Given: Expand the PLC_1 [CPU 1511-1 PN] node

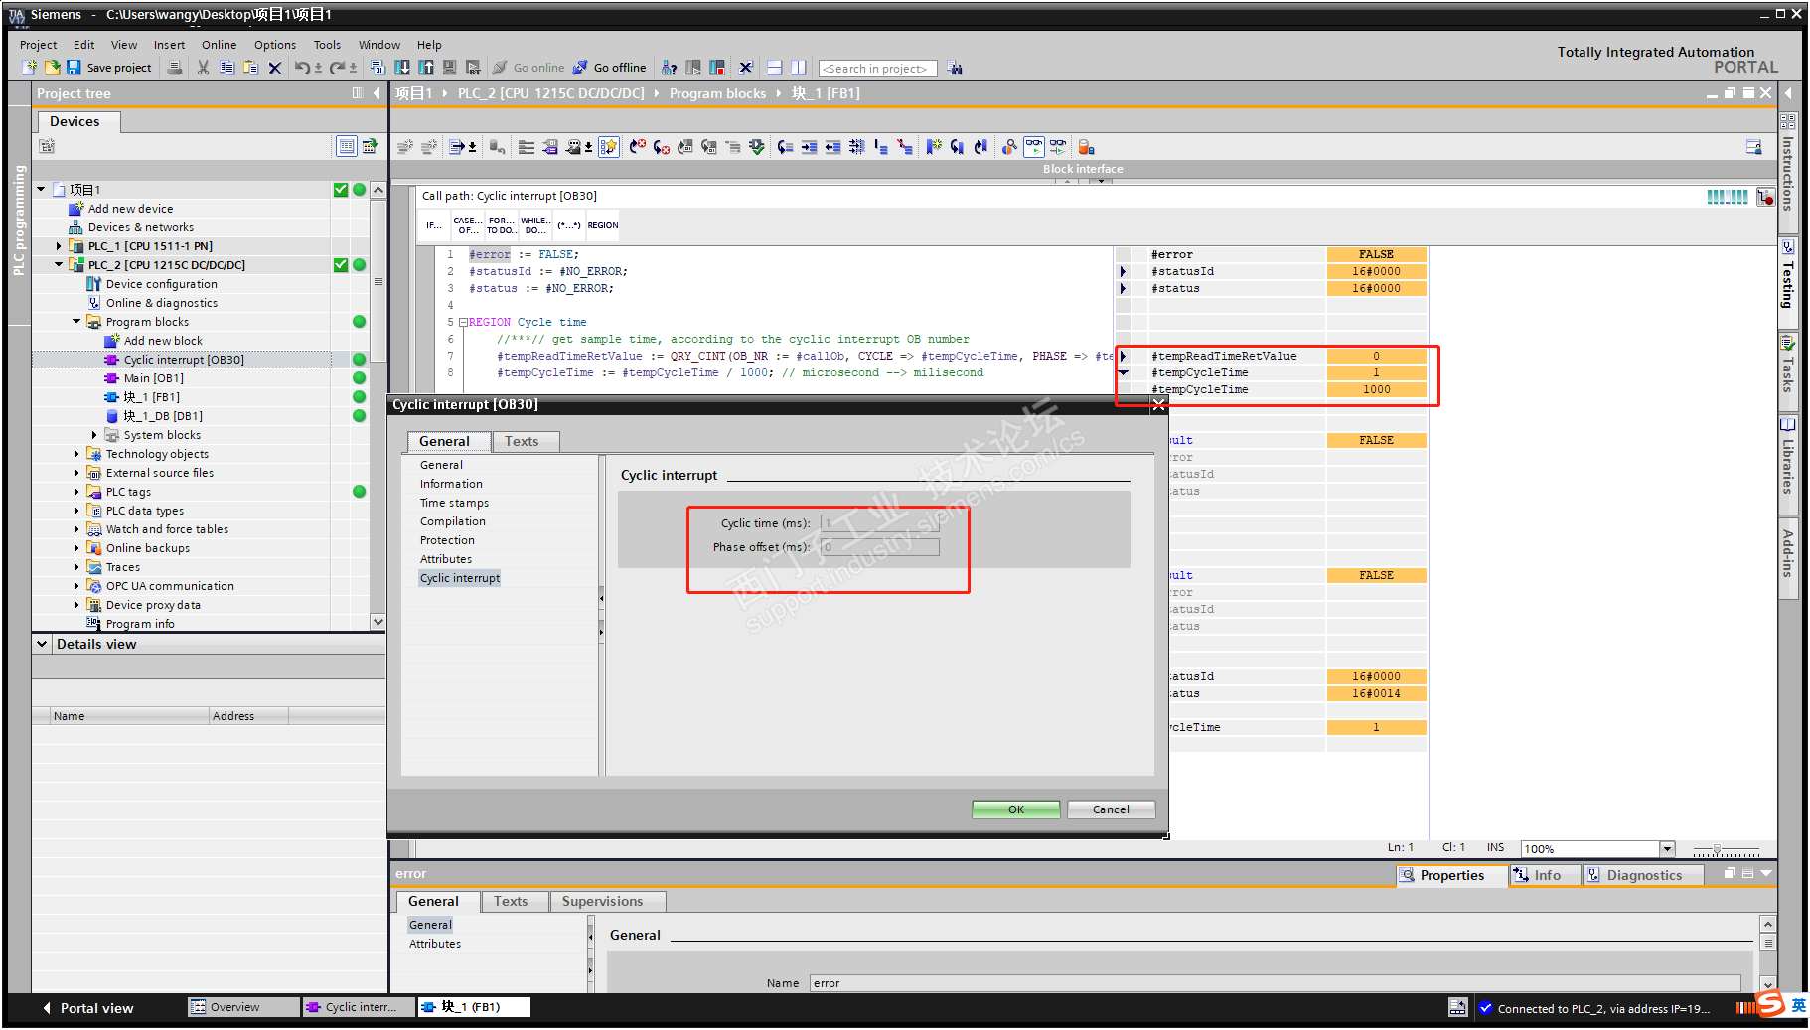Looking at the screenshot, I should [59, 246].
